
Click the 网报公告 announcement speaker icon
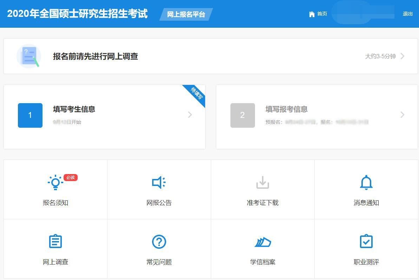coord(158,182)
